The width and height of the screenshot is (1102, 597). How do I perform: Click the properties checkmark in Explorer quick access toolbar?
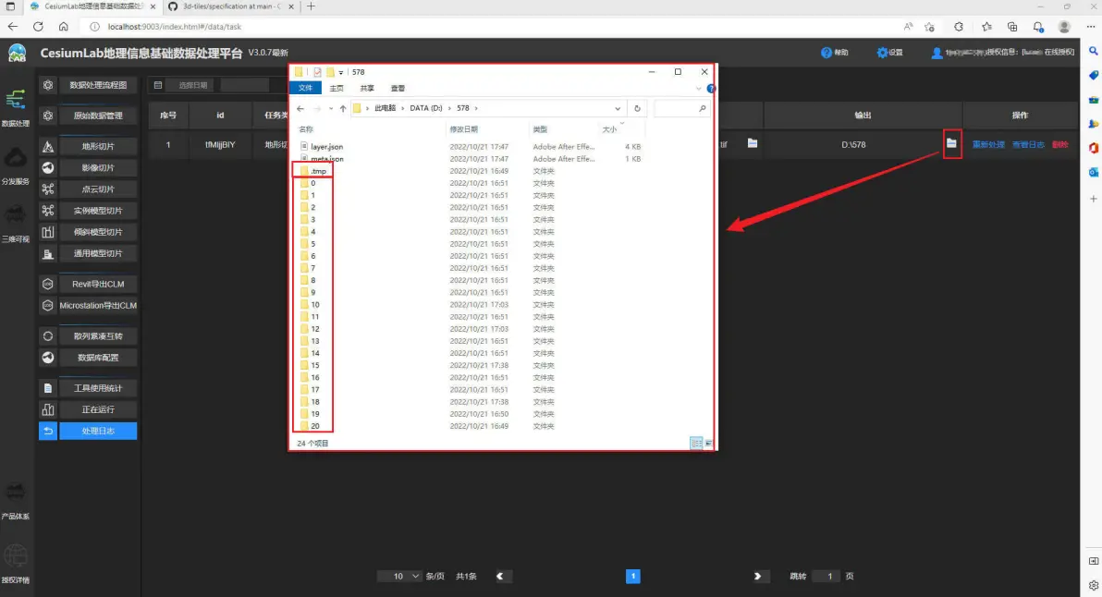click(x=317, y=72)
